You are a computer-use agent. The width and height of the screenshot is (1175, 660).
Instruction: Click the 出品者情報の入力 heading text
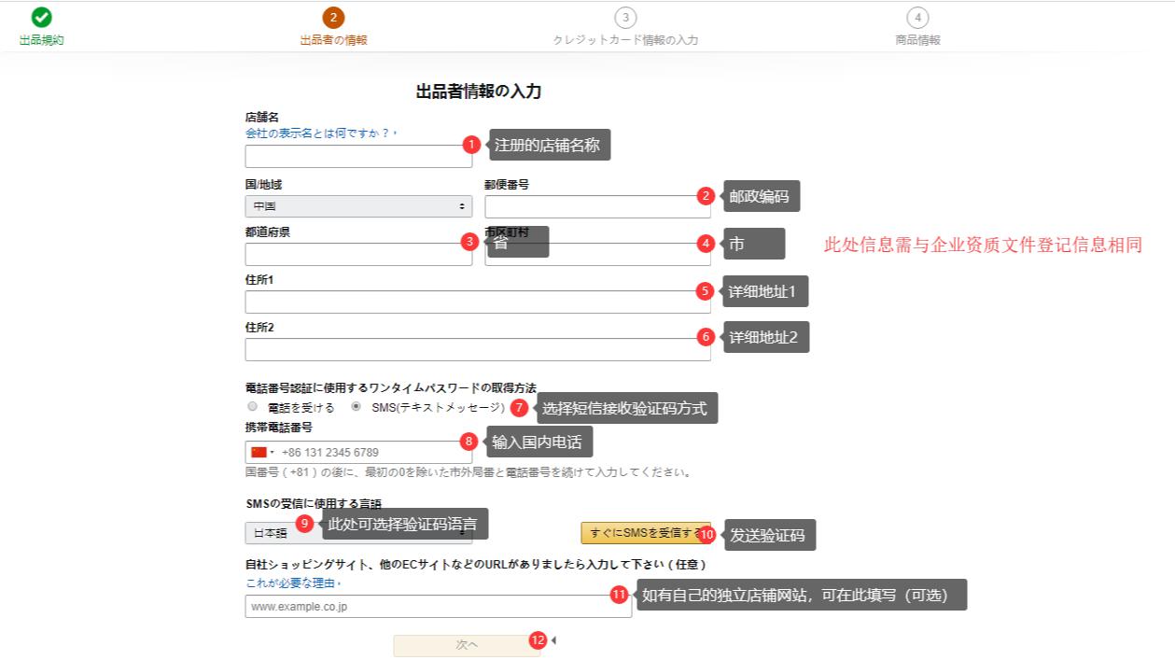pyautogui.click(x=478, y=91)
